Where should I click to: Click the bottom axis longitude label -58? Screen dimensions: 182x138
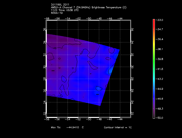[x=46, y=119]
